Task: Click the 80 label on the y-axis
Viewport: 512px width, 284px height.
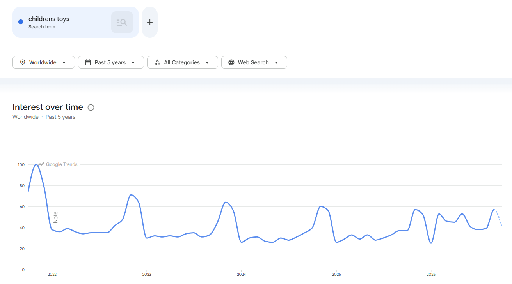Action: tap(22, 186)
